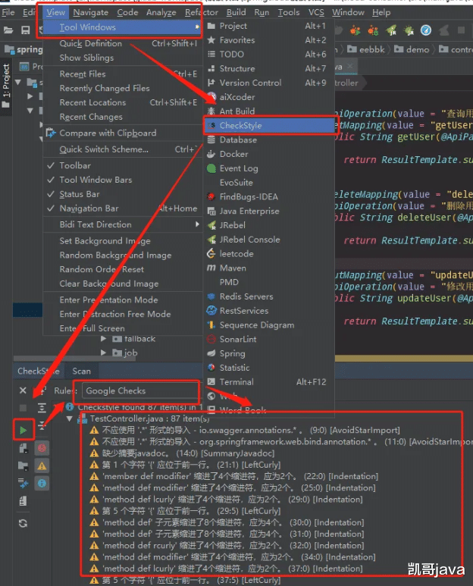Open the JRebel Console tool window
Viewport: 473px width, 586px height.
(x=268, y=240)
